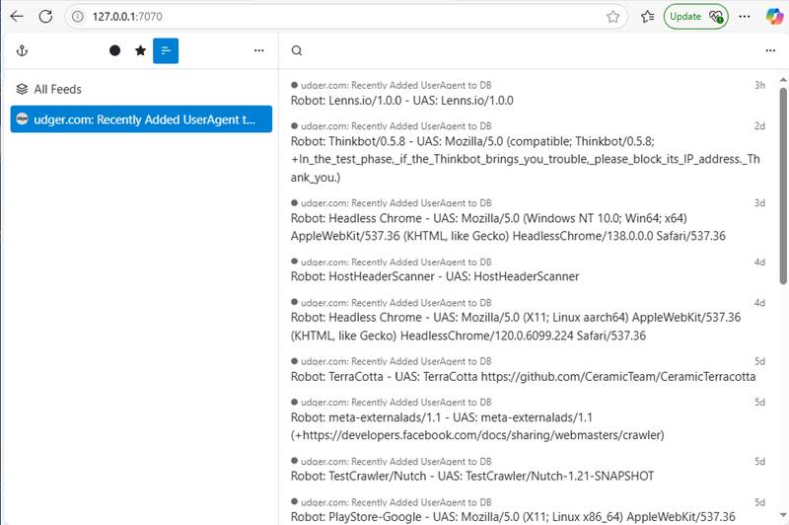Open the meta-externalads/1.1 feed item
Viewport: 789px width, 525px height.
point(477,425)
